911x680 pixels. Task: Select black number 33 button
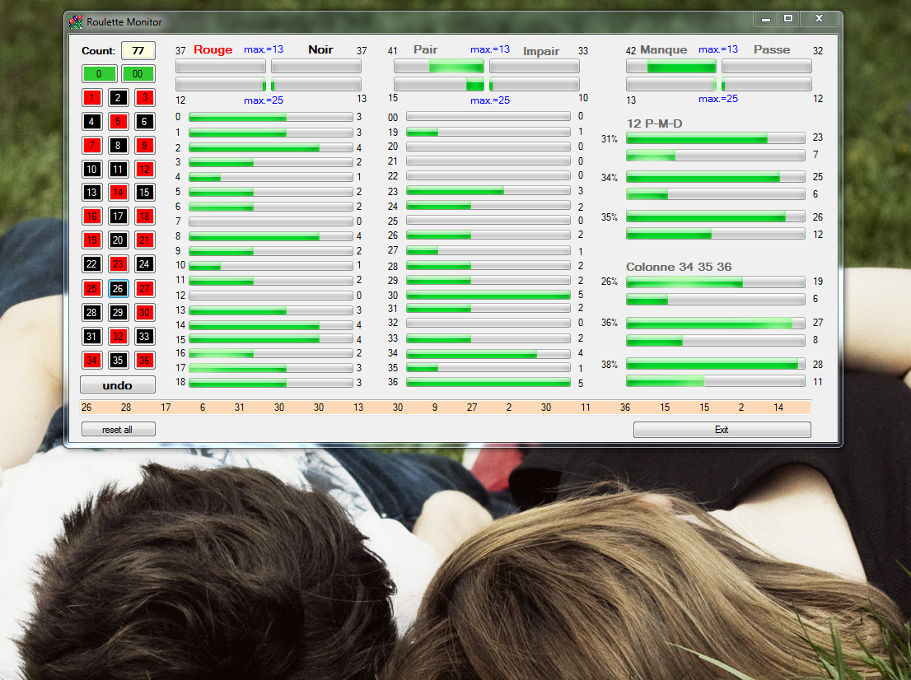pyautogui.click(x=145, y=336)
